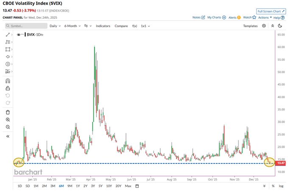Viewport: 288px width, 191px height.
Task: Select the 1Y time range
Action: tap(78, 186)
